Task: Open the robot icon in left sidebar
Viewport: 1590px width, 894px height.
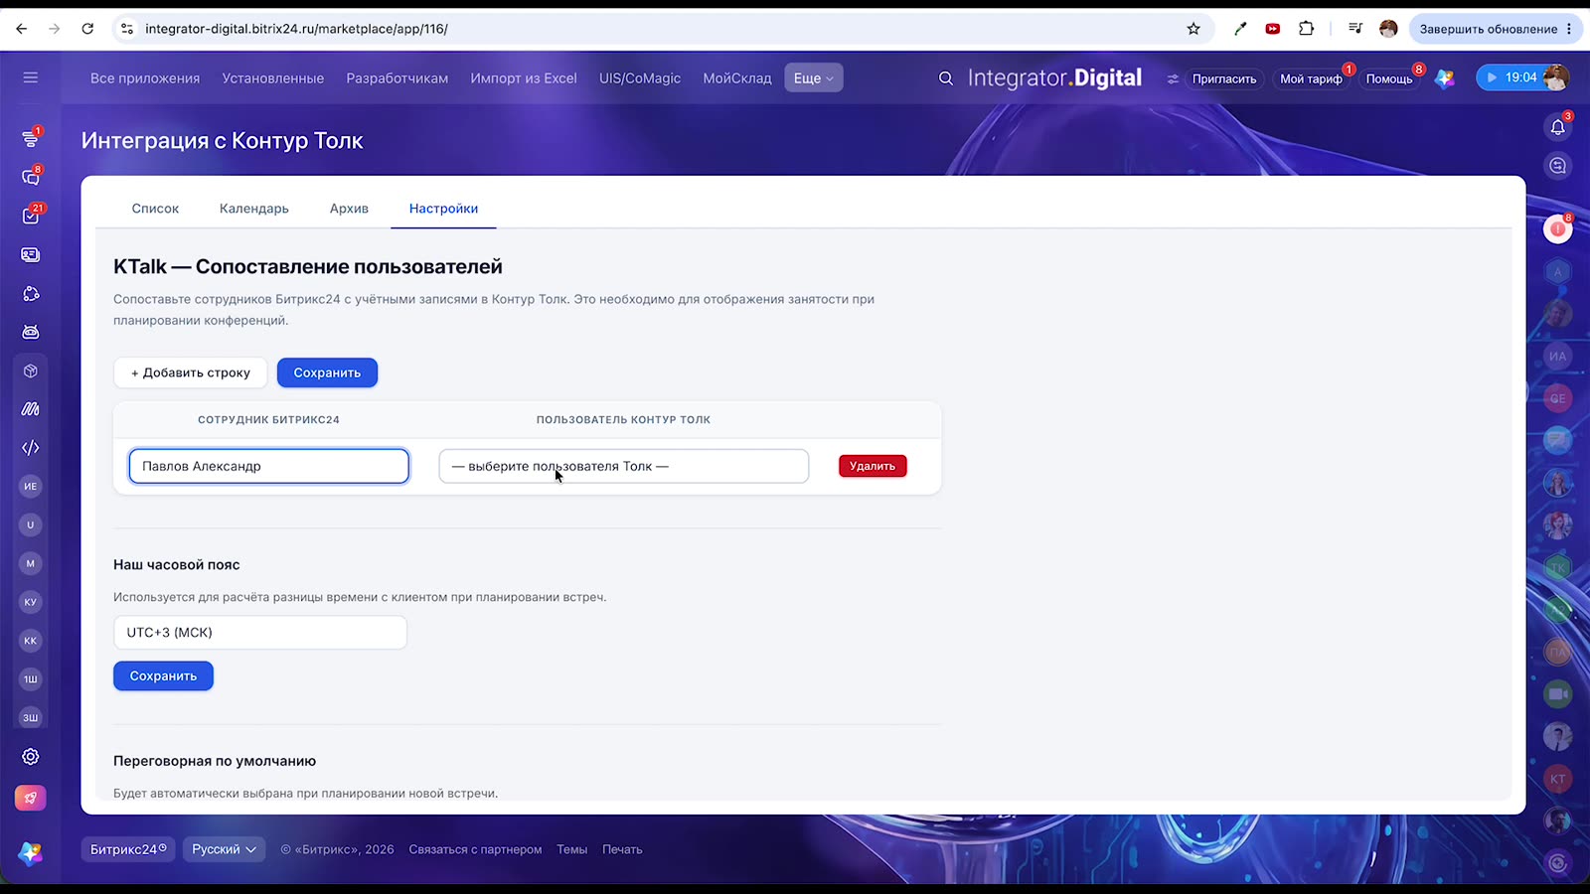Action: coord(31,332)
